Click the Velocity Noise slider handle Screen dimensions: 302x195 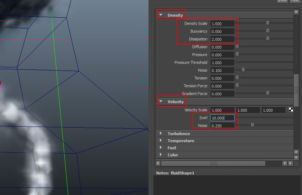[253, 125]
